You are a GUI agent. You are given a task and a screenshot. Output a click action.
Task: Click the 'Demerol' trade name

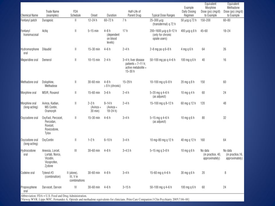[47, 60]
